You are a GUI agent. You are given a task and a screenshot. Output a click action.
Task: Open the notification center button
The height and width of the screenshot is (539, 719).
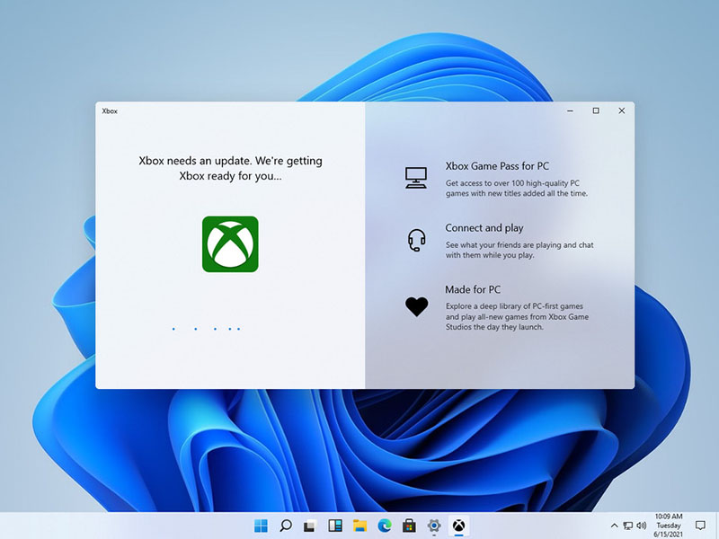(x=700, y=525)
